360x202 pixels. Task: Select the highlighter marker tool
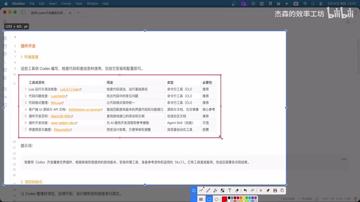[215, 191]
